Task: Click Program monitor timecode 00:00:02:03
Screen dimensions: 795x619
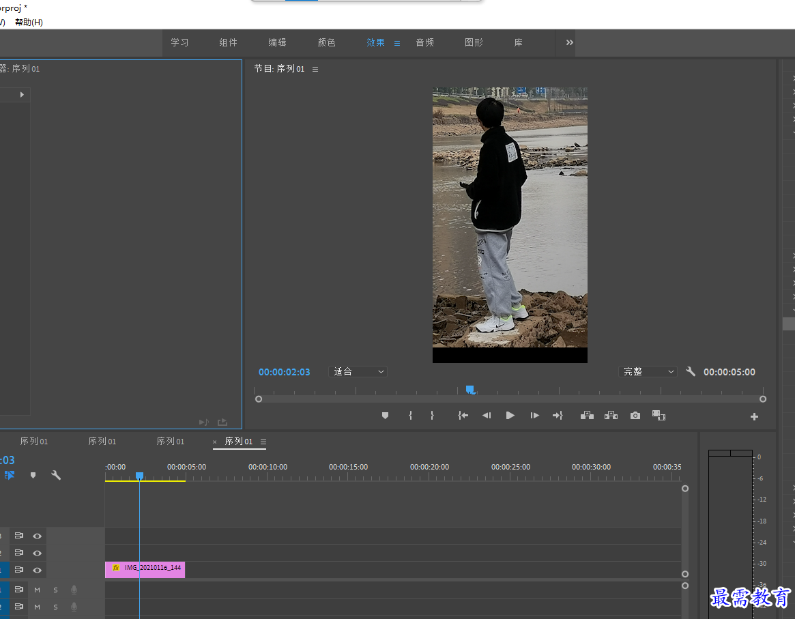Action: 284,372
